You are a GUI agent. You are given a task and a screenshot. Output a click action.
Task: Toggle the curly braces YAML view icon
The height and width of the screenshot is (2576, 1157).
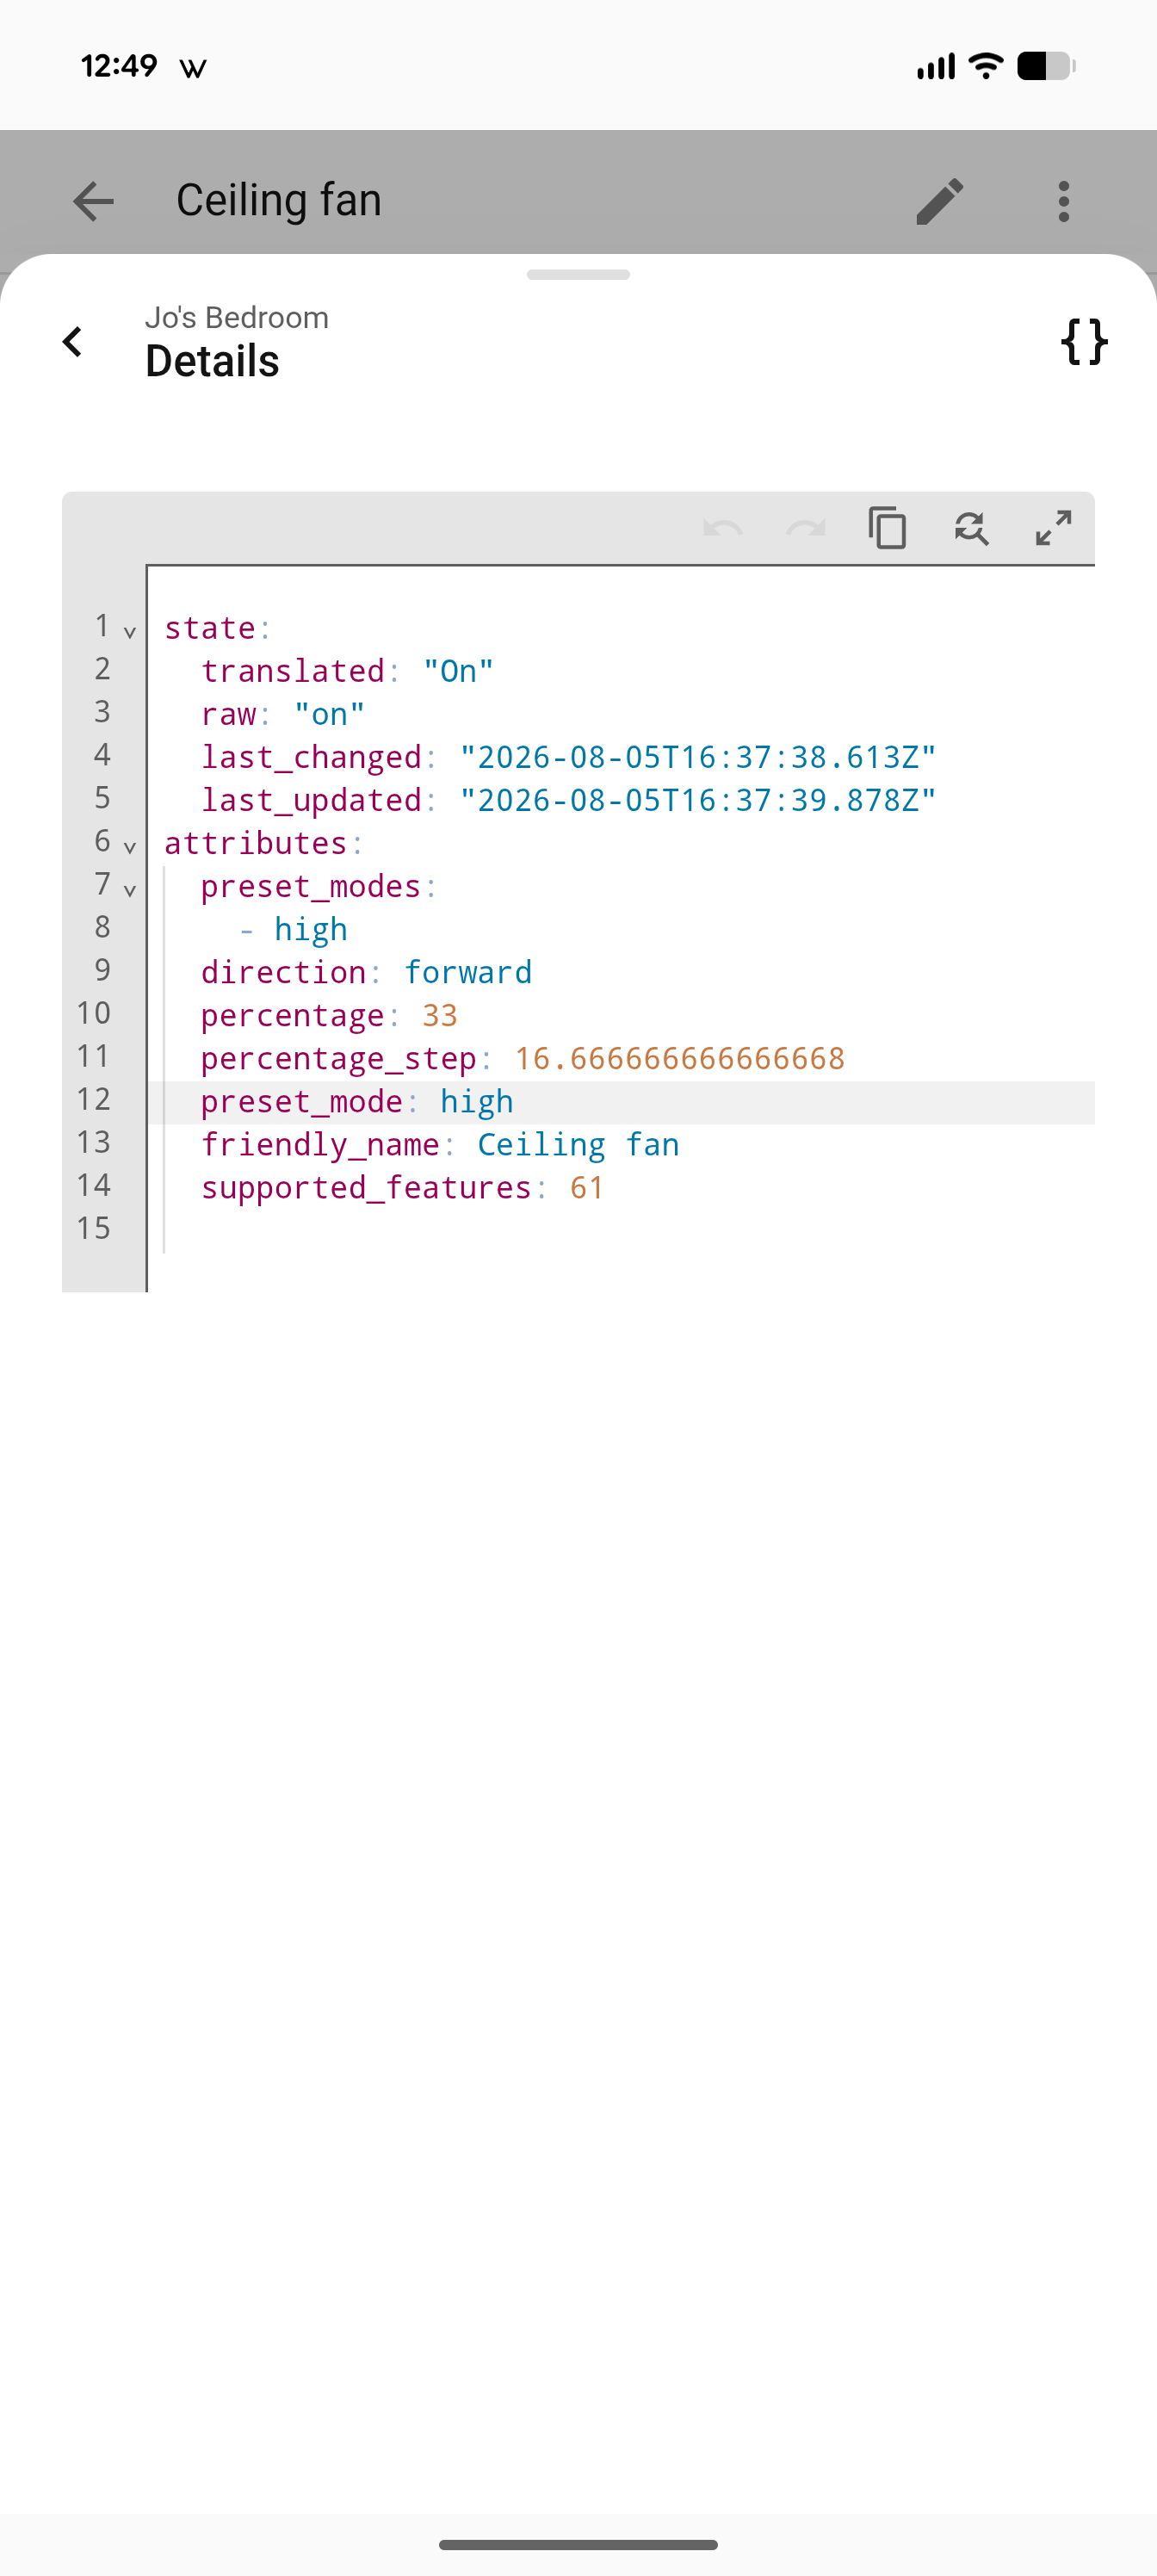[1084, 342]
